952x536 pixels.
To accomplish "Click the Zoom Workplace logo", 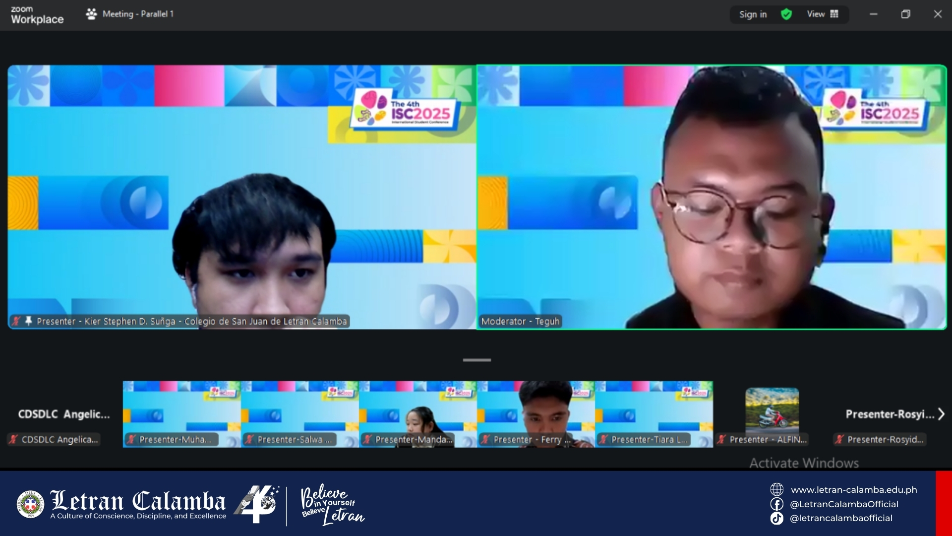I will click(37, 15).
